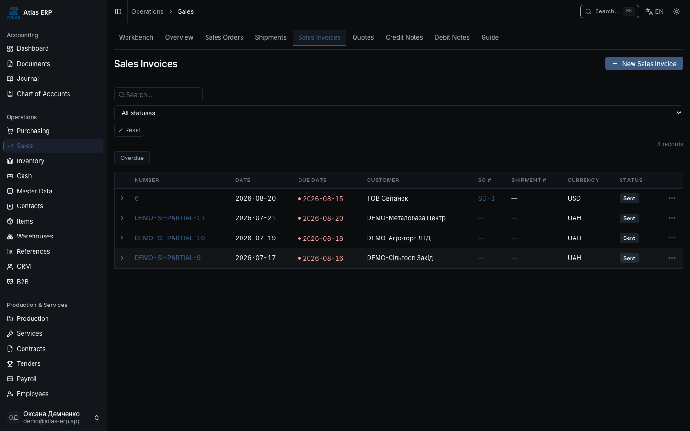Screen dimensions: 690x431
Task: Toggle the sidebar collapse icon
Action: coord(118,11)
